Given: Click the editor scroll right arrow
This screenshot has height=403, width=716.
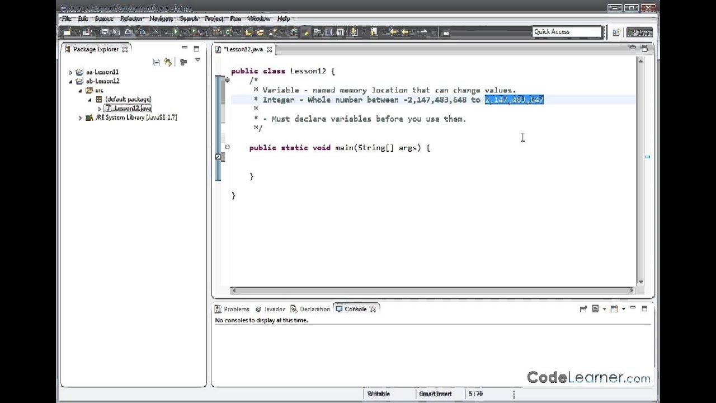Looking at the screenshot, I should tap(632, 290).
